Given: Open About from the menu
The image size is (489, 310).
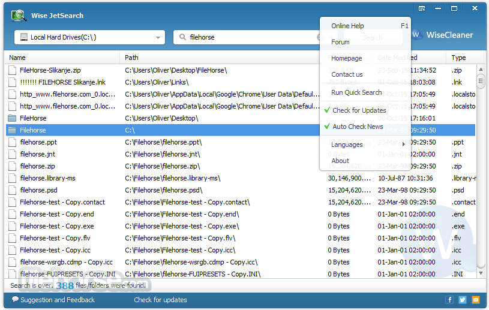Looking at the screenshot, I should (365, 161).
